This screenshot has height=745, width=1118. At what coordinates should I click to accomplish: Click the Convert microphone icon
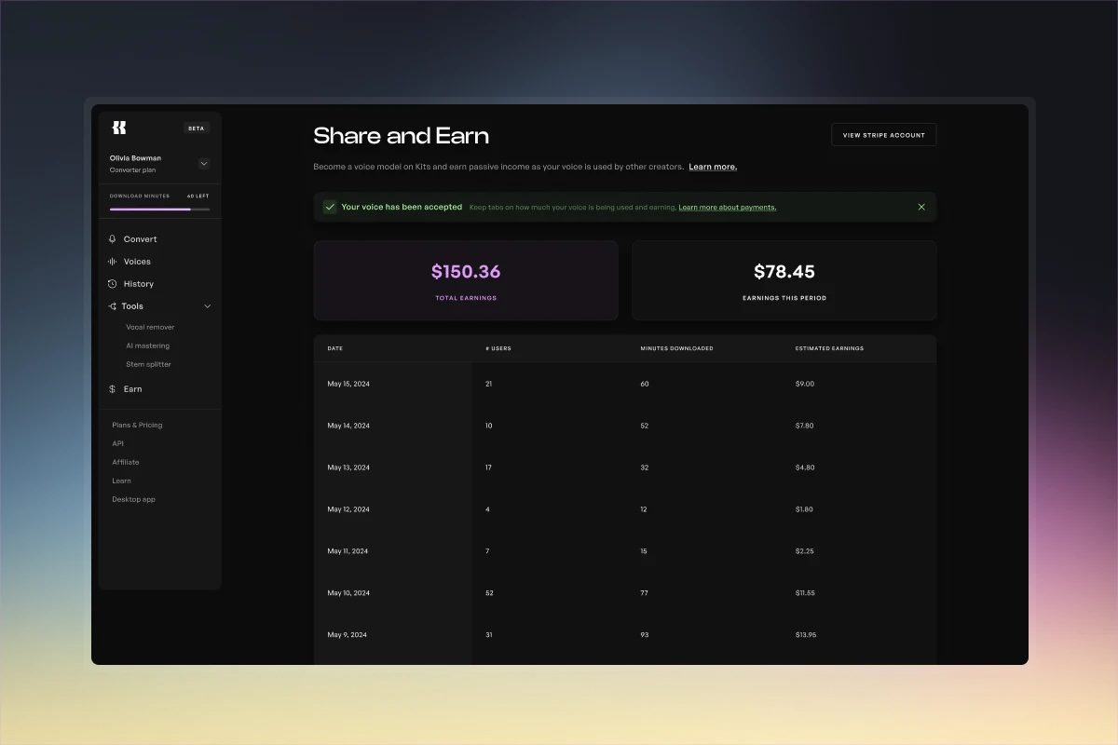113,239
